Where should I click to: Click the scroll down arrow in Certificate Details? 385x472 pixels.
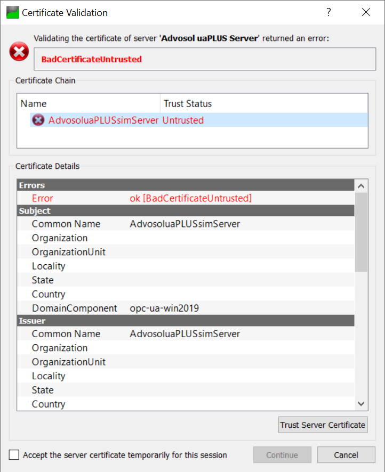click(361, 404)
